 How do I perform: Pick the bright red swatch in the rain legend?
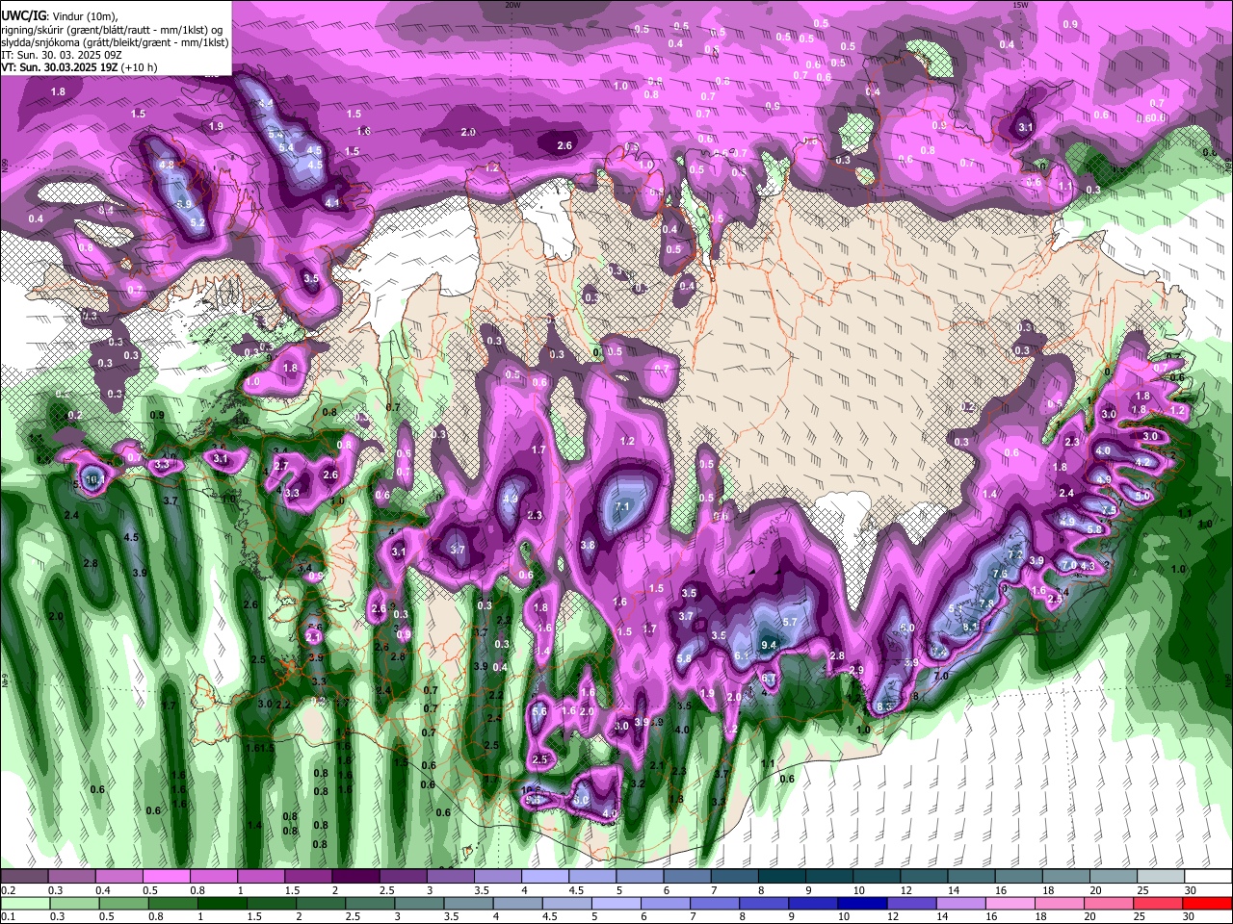click(x=1207, y=903)
